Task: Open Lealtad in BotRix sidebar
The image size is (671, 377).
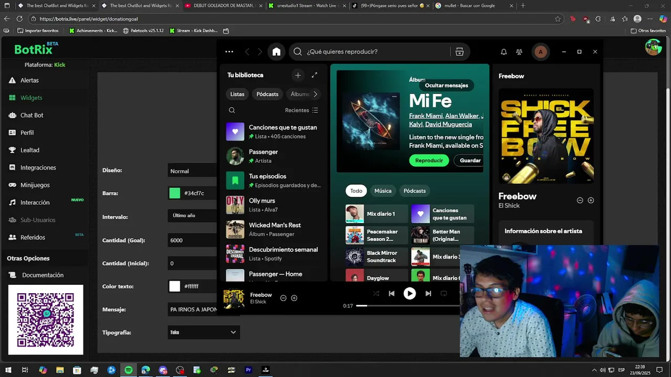Action: 29,150
